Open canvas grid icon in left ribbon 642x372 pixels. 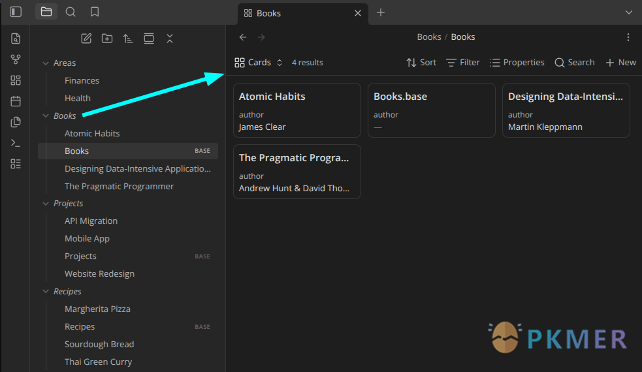tap(16, 80)
